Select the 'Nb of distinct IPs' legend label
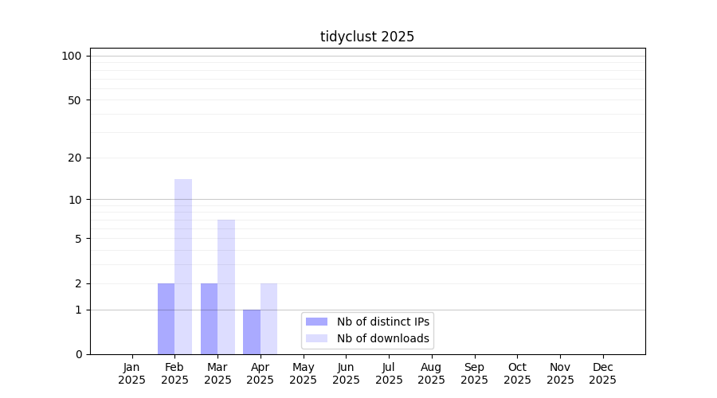The height and width of the screenshot is (398, 717). (382, 322)
